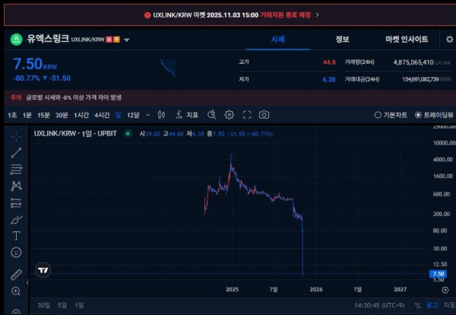This screenshot has height=315, width=456.
Task: Take a chart snapshot with camera icon
Action: click(x=264, y=115)
